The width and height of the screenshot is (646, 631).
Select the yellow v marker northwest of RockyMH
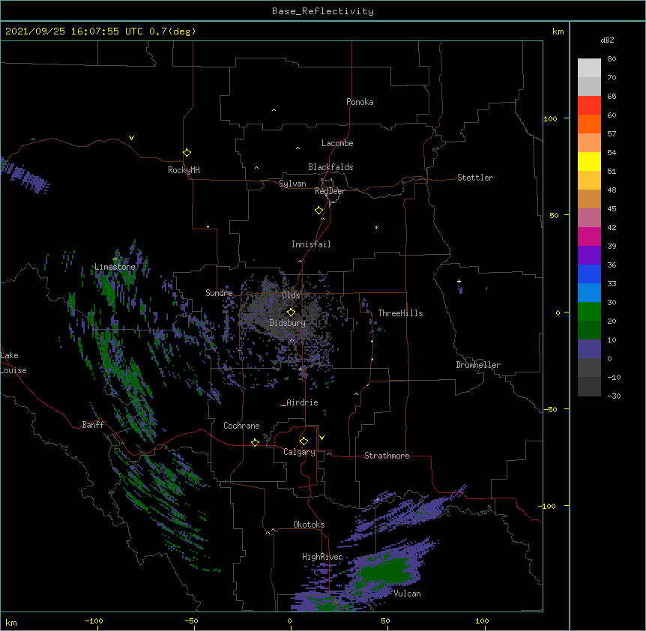(x=131, y=138)
